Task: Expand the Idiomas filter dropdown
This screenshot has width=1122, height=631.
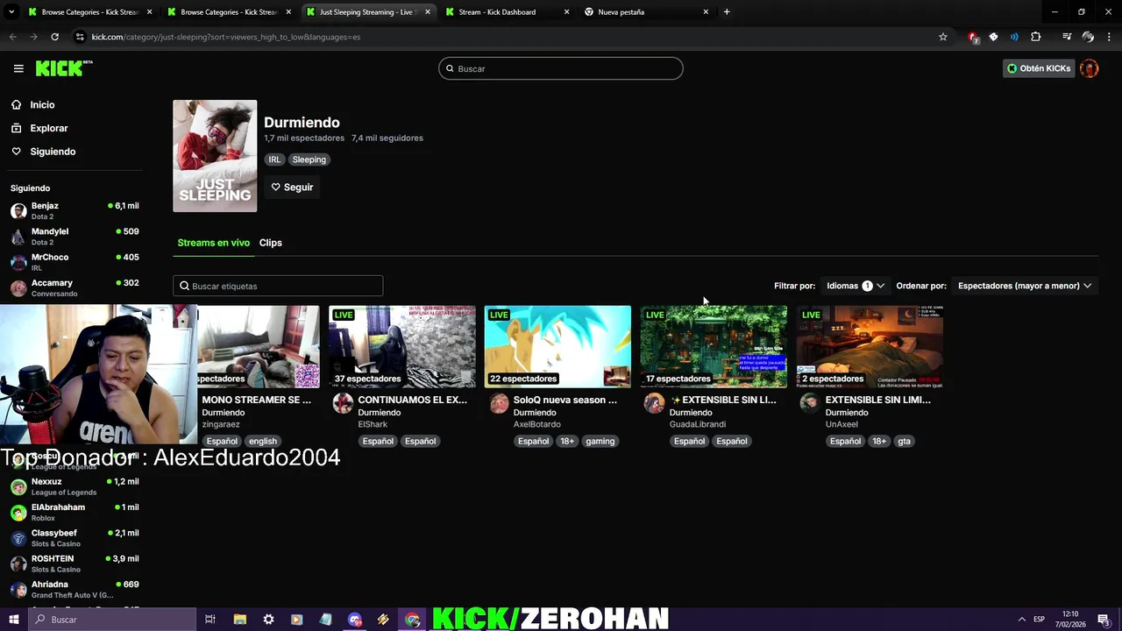Action: point(855,286)
